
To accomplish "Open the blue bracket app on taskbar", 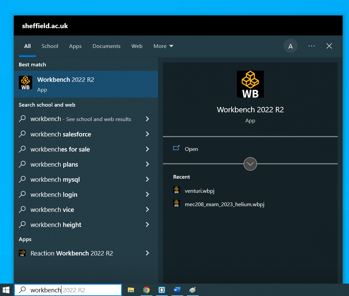I will pos(162,290).
